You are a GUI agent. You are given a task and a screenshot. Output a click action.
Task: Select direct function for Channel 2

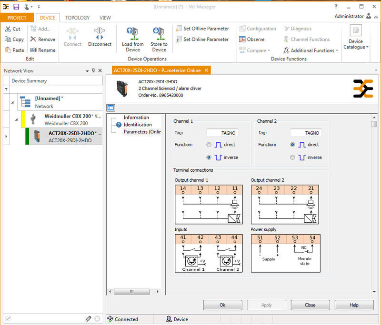[292, 145]
